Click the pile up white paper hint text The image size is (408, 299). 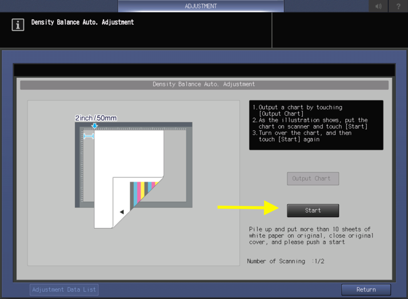click(x=311, y=236)
